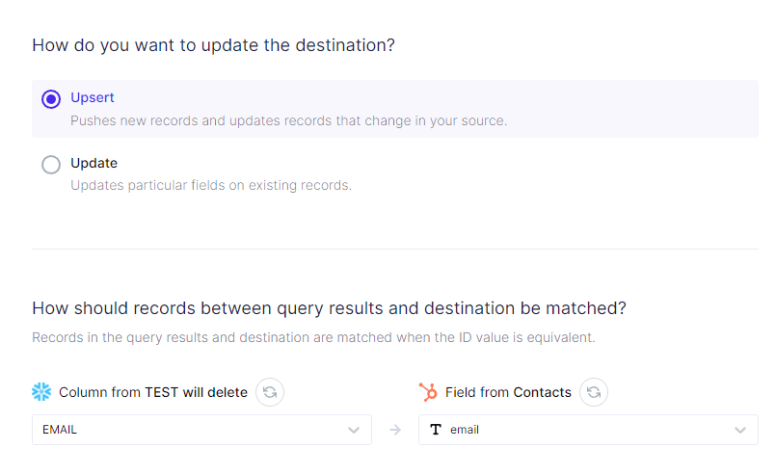Viewport: 776px width, 475px height.
Task: Click the "Field from Contacts" label
Action: click(x=508, y=392)
